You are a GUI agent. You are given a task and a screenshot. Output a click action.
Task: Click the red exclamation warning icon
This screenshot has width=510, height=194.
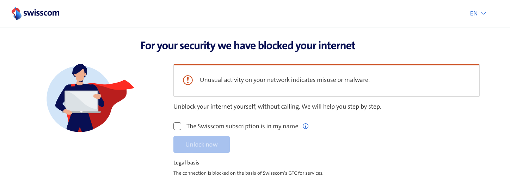(188, 80)
